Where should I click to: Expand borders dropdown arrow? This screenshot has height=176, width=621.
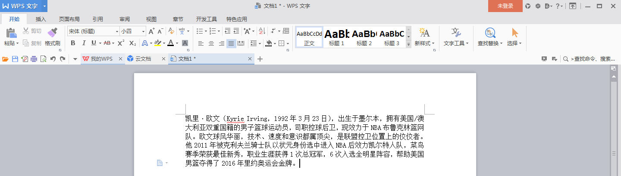(x=288, y=43)
